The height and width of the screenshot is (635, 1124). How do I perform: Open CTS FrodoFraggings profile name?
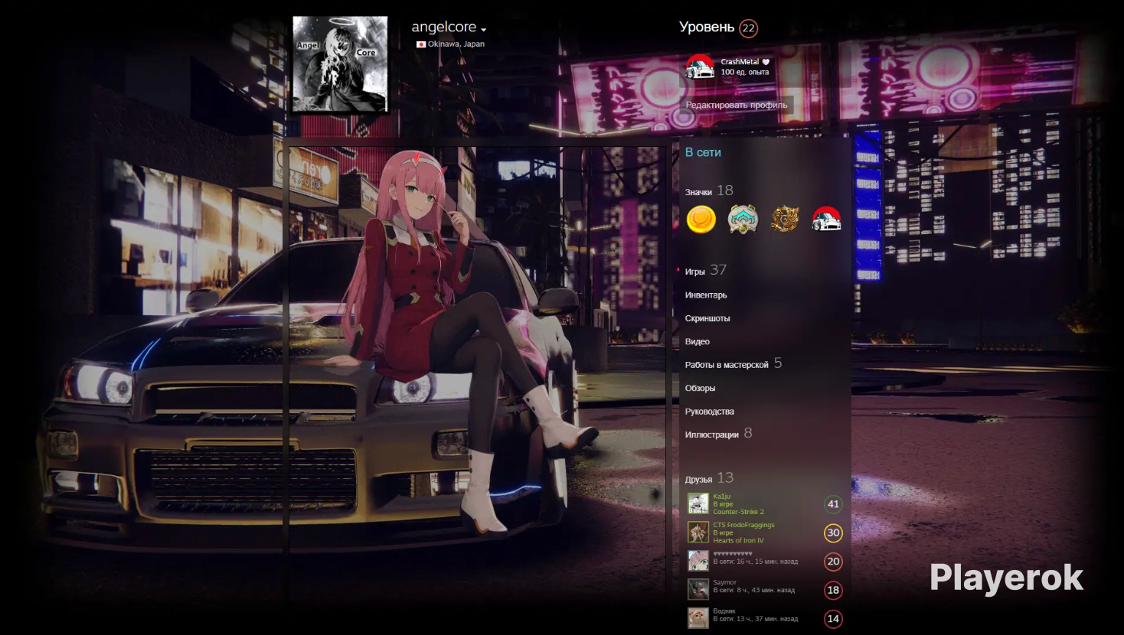[743, 525]
